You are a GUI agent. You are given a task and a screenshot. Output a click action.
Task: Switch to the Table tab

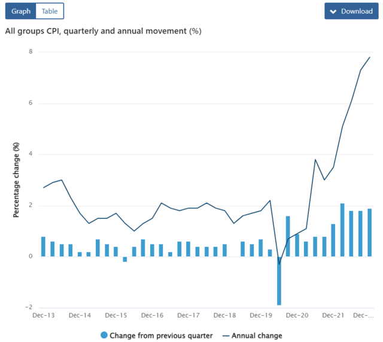[x=50, y=11]
